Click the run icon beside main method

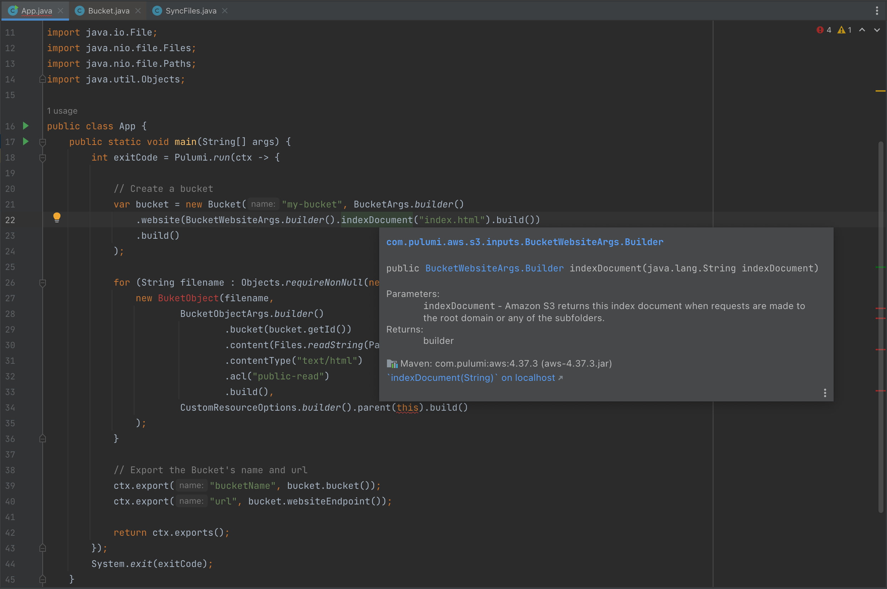click(x=26, y=142)
